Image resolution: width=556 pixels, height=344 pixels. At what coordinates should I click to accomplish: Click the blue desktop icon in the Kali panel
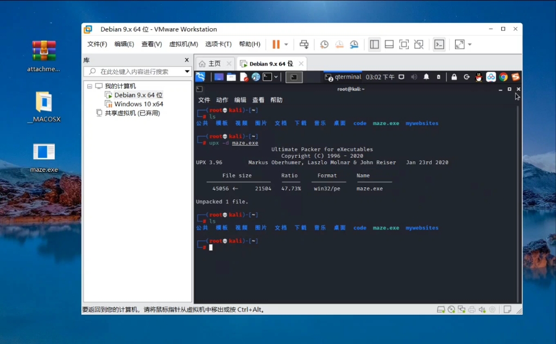[219, 77]
